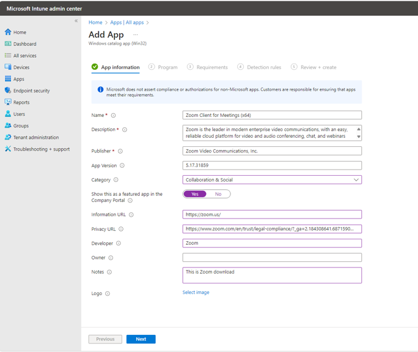Collapse the left navigation sidebar

click(76, 21)
